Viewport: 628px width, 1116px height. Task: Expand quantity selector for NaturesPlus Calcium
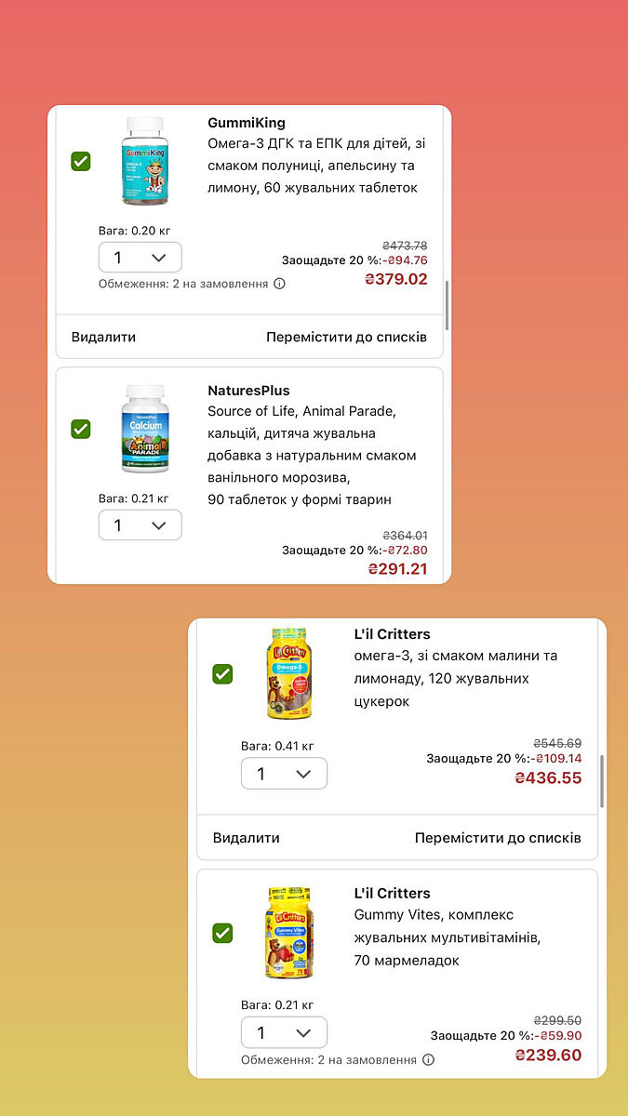pos(140,525)
